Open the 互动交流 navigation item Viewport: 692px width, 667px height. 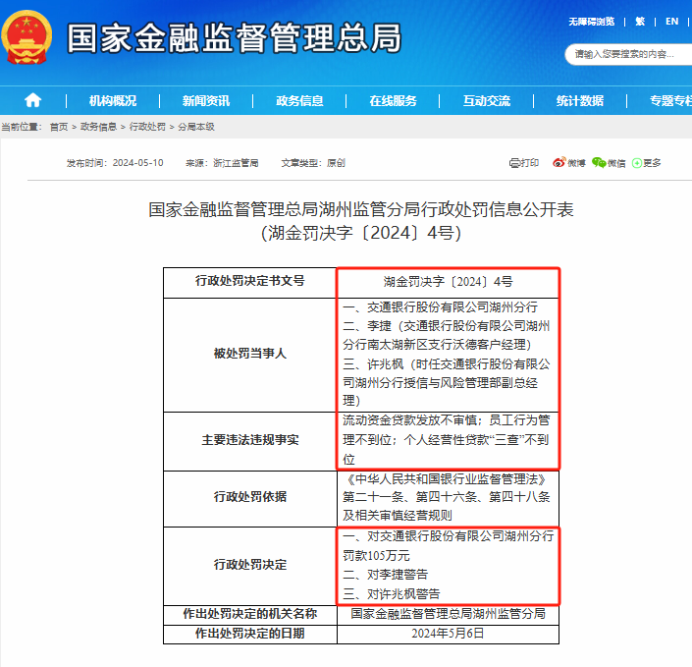click(x=487, y=101)
